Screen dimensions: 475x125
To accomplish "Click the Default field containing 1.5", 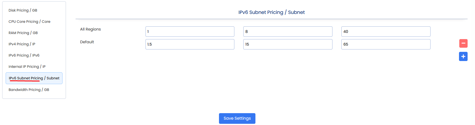I will 190,44.
